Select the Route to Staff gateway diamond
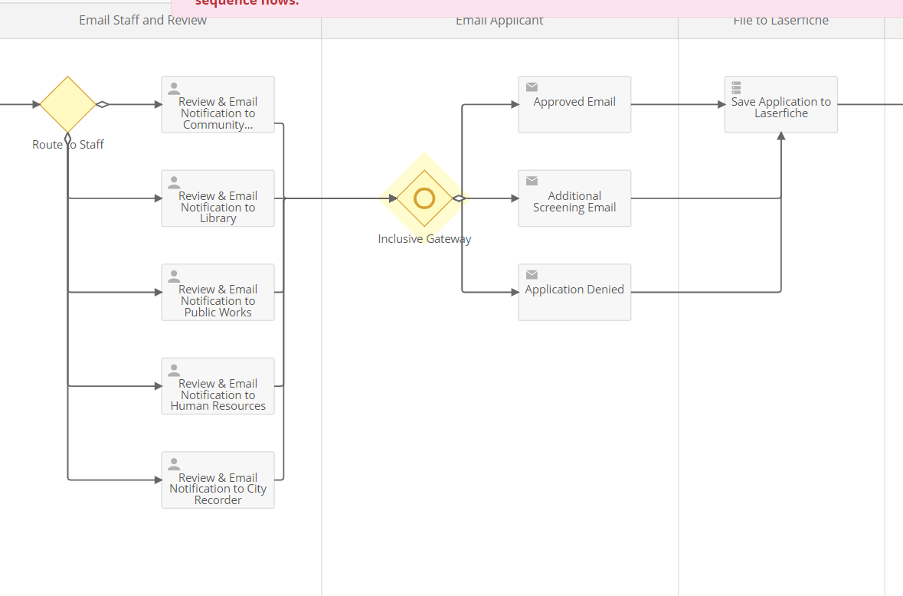The image size is (903, 596). (x=67, y=104)
